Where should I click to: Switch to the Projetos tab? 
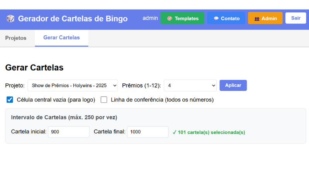pos(16,38)
